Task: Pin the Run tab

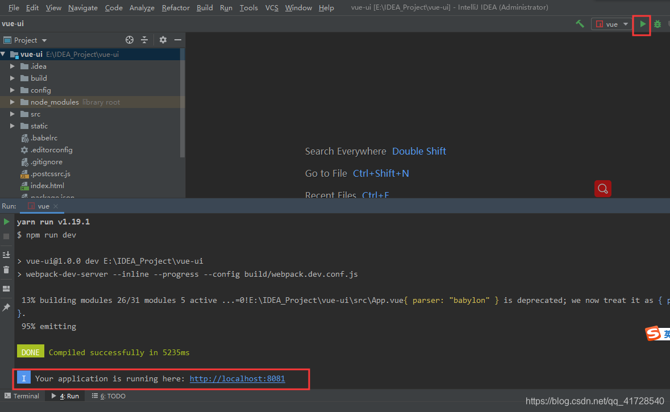Action: (6, 307)
